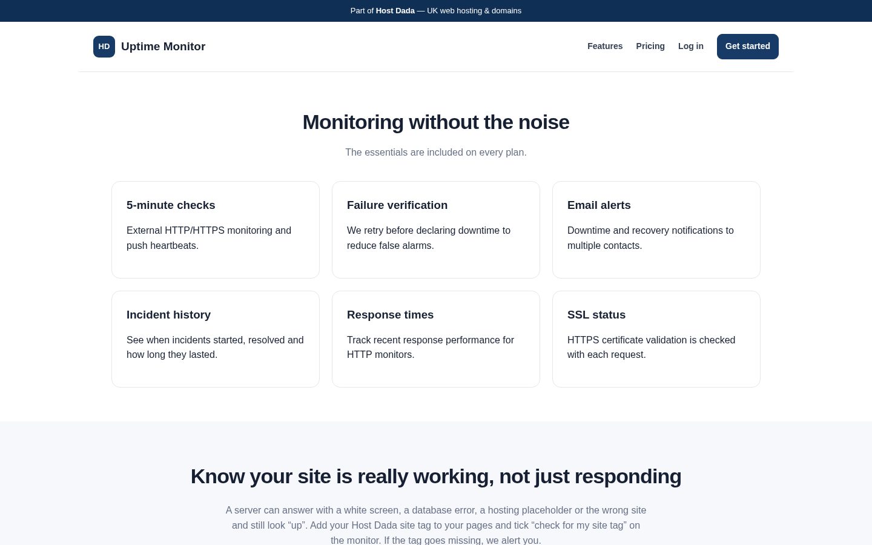Viewport: 872px width, 545px height.
Task: Click the 'Monitoring without the noise' heading
Action: tap(436, 122)
